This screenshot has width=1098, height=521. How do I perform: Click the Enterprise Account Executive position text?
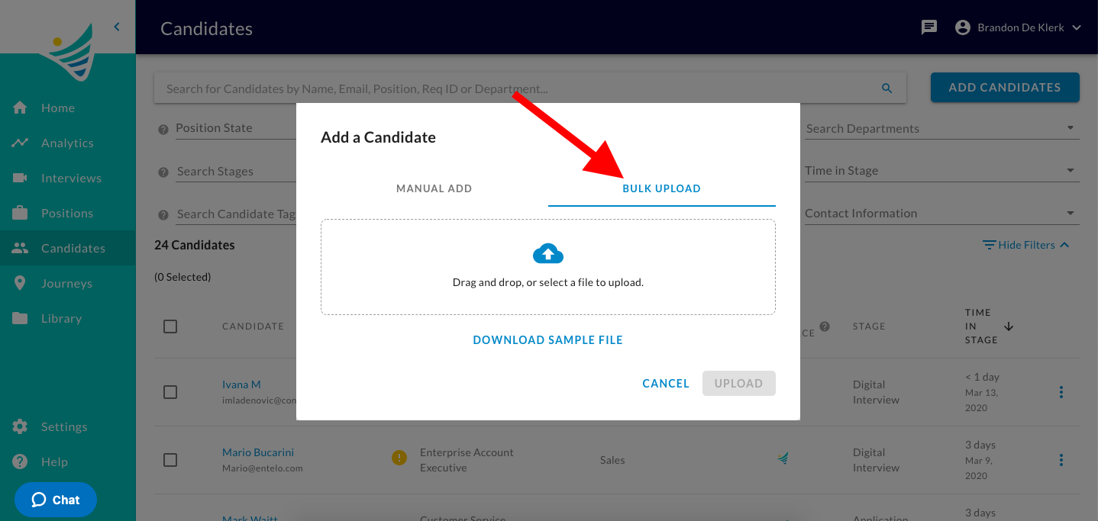(467, 460)
